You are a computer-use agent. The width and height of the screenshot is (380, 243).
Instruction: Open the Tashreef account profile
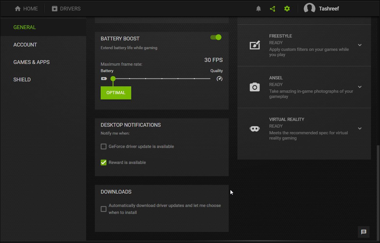[321, 8]
